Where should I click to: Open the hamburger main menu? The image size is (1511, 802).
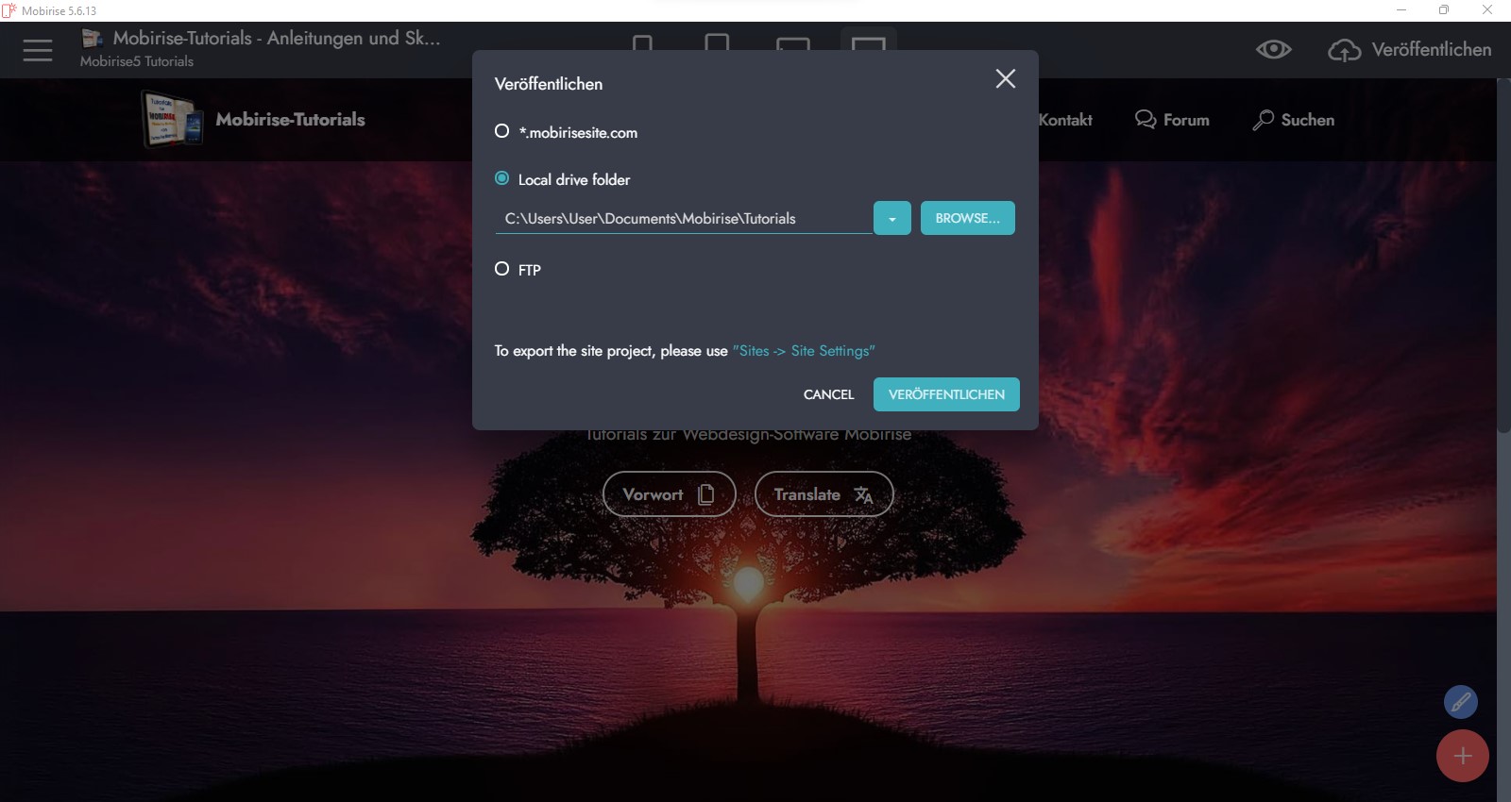tap(38, 50)
